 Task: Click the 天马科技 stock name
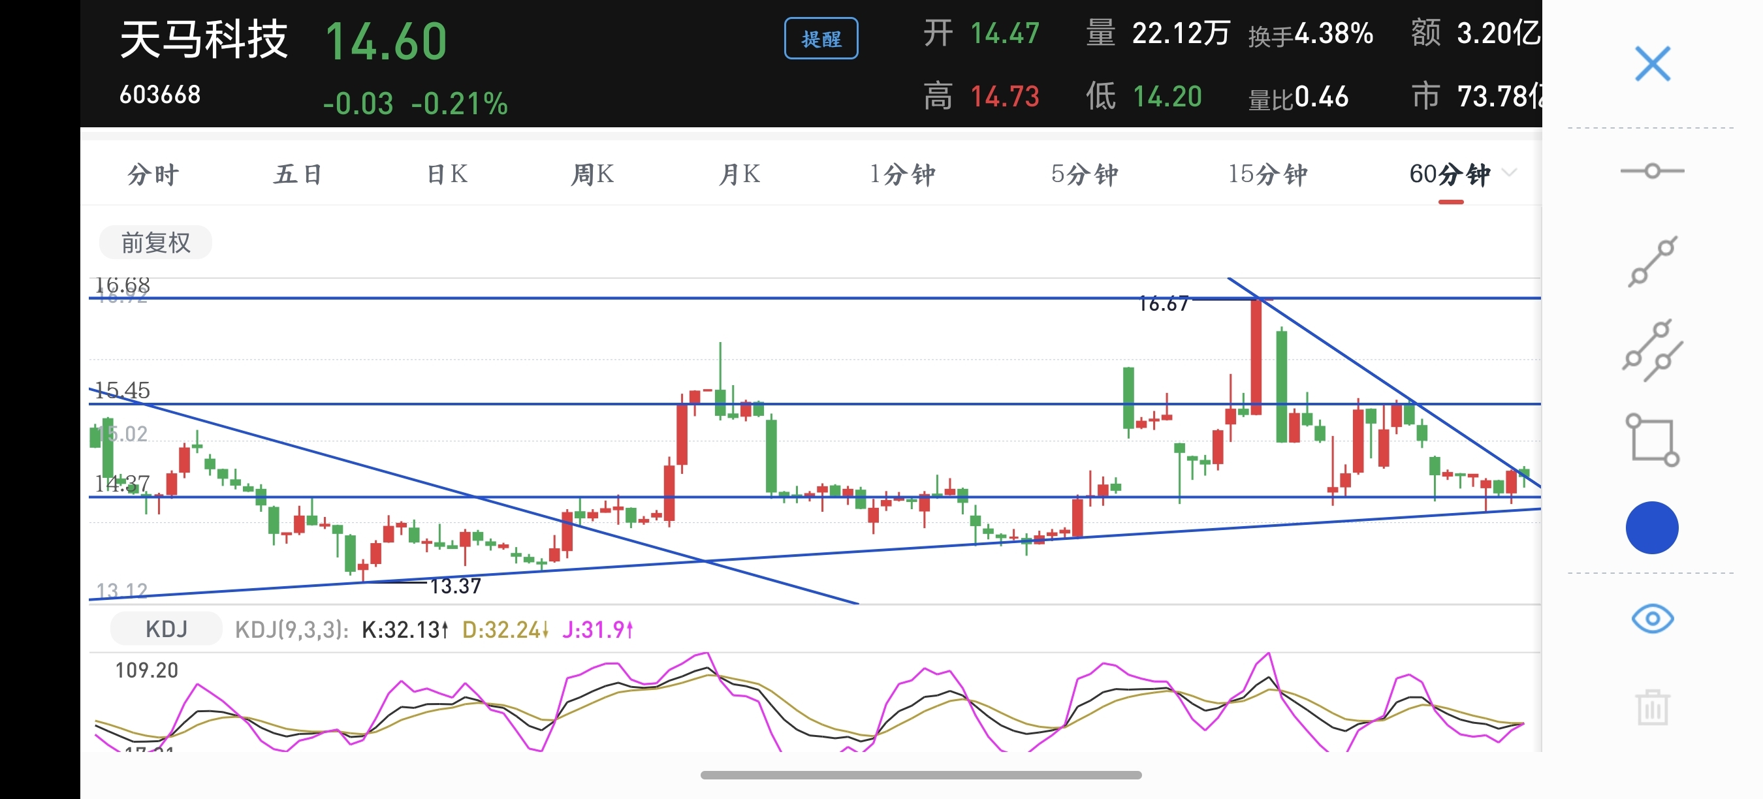[204, 40]
